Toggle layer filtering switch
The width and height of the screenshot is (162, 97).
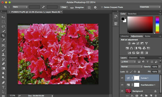tap(160, 62)
